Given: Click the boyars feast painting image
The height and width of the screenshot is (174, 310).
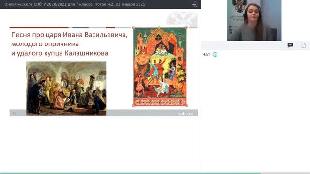Looking at the screenshot, I should click(66, 88).
